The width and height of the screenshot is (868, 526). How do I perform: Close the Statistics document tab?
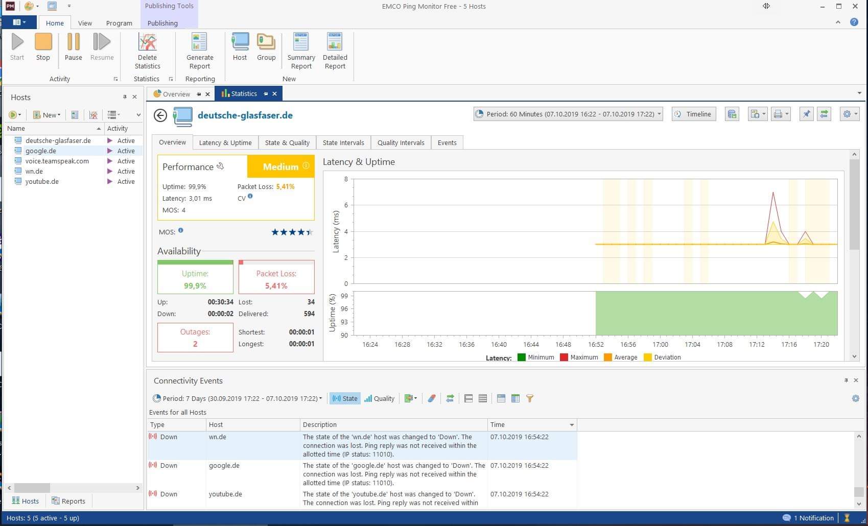(x=275, y=94)
